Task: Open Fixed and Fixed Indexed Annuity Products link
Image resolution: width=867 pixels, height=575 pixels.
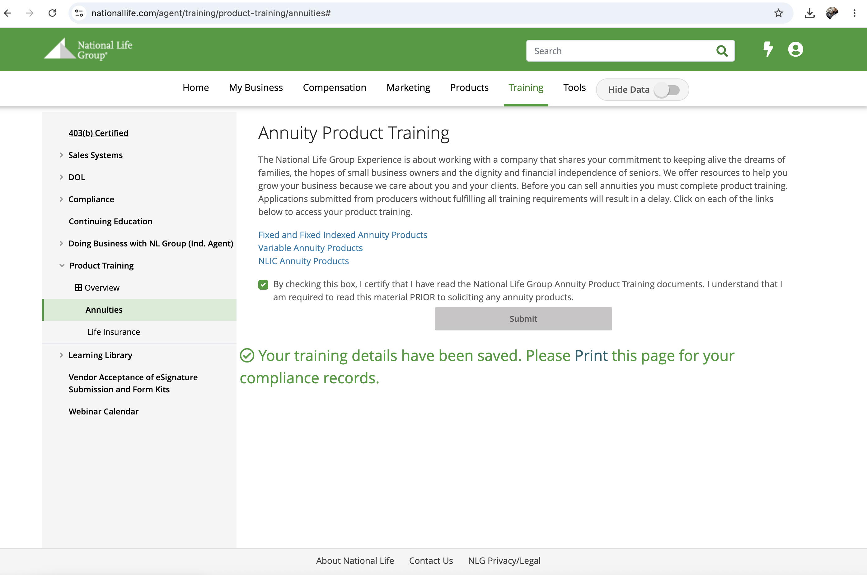Action: click(x=343, y=235)
